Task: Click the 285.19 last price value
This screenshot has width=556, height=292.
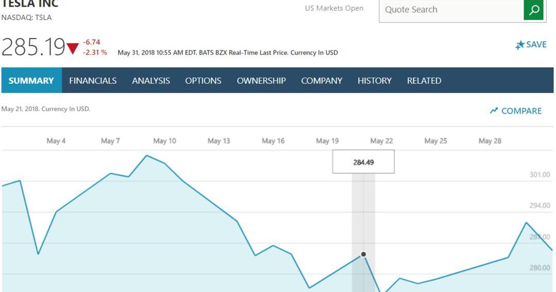Action: click(33, 47)
